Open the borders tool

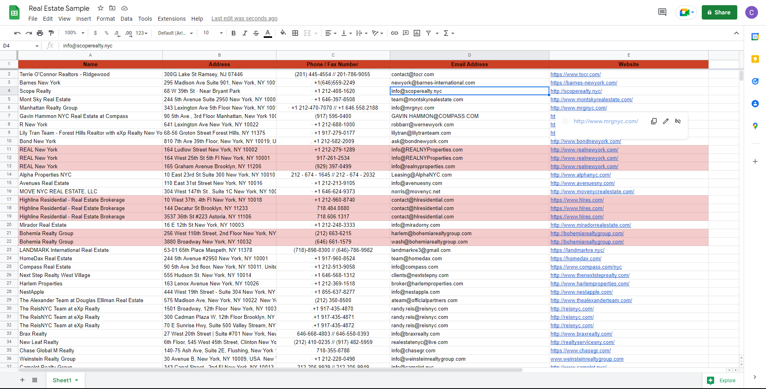click(295, 33)
